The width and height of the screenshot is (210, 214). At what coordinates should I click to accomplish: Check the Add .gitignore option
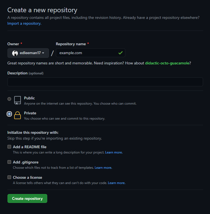9,162
